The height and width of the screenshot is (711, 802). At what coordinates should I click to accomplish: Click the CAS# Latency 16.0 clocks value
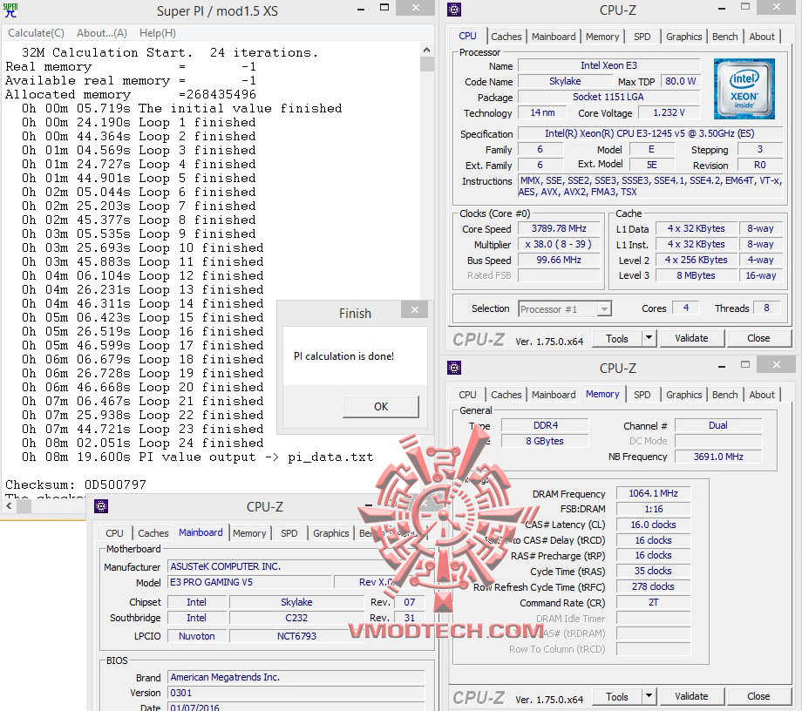tap(653, 525)
